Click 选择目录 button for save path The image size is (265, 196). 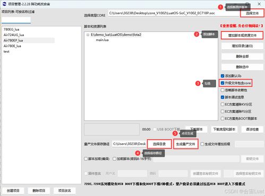(159, 144)
